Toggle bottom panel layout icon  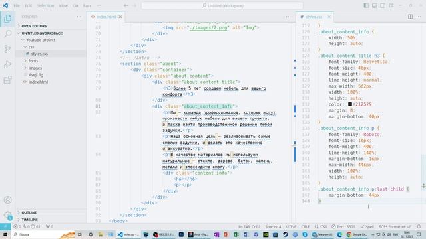[374, 5]
